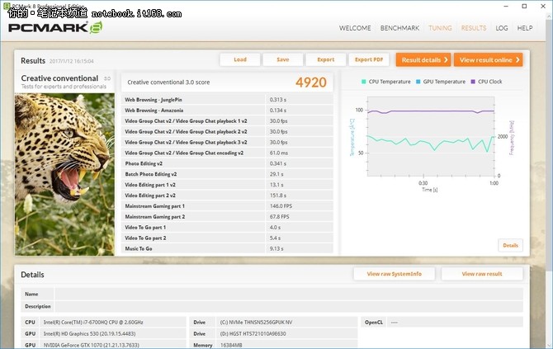Select Video To Go part 1 row
Screen dimensions: 553x349
[x=227, y=228]
